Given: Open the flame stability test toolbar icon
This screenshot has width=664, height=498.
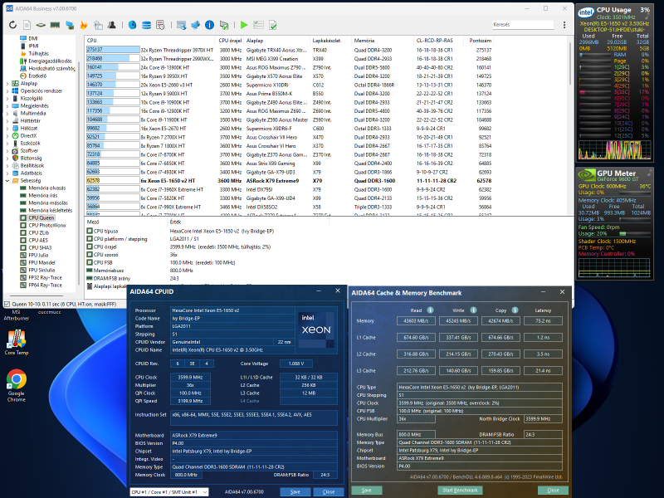Looking at the screenshot, I should tap(84, 25).
